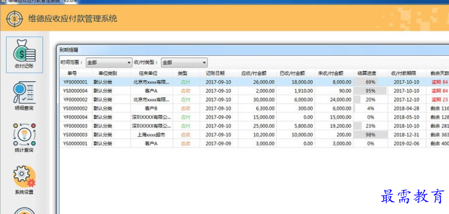Screen dimensions: 449x214
Task: Click deadline date 2019-02-06
Action: pyautogui.click(x=406, y=144)
